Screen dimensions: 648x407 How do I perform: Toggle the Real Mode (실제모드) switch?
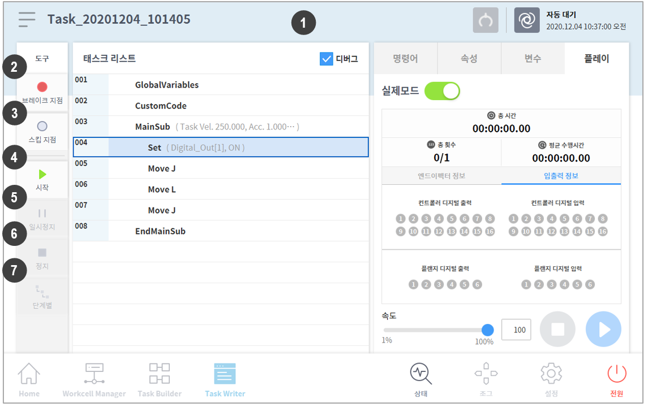point(442,91)
